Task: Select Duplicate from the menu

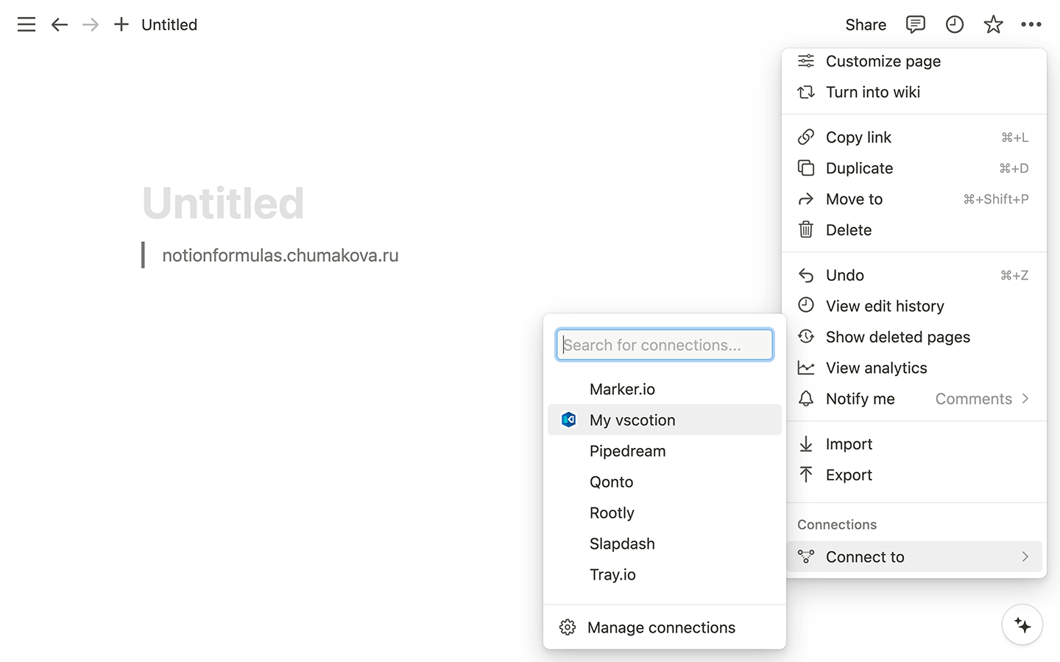Action: 914,168
